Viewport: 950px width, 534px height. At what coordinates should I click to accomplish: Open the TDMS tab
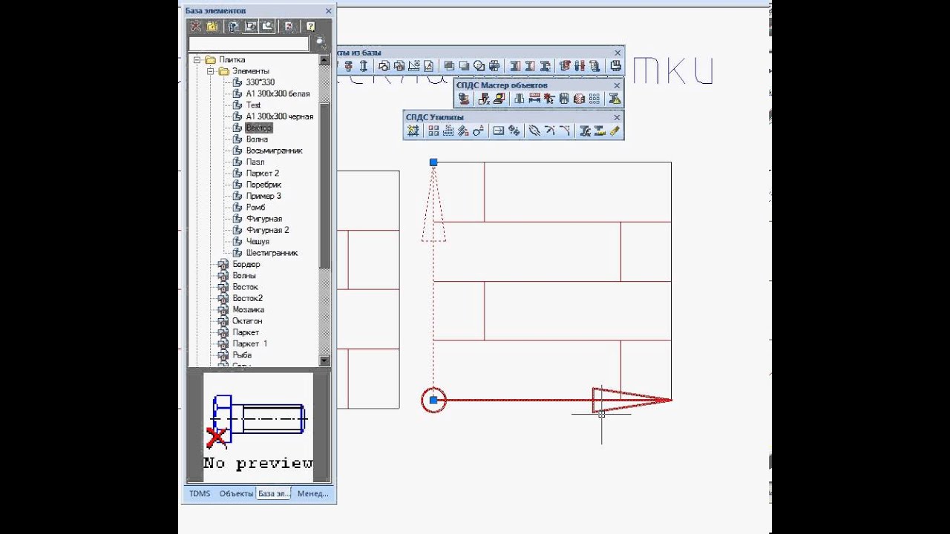(199, 493)
